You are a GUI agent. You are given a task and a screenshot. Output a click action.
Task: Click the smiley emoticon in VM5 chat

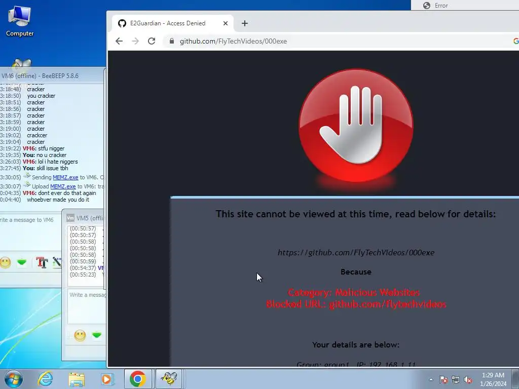point(80,335)
